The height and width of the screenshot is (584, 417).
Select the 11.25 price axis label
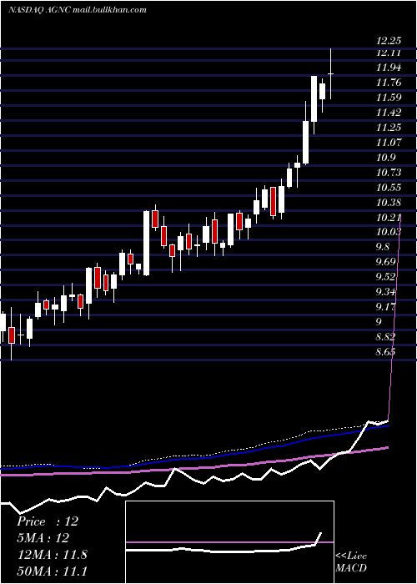pos(389,128)
